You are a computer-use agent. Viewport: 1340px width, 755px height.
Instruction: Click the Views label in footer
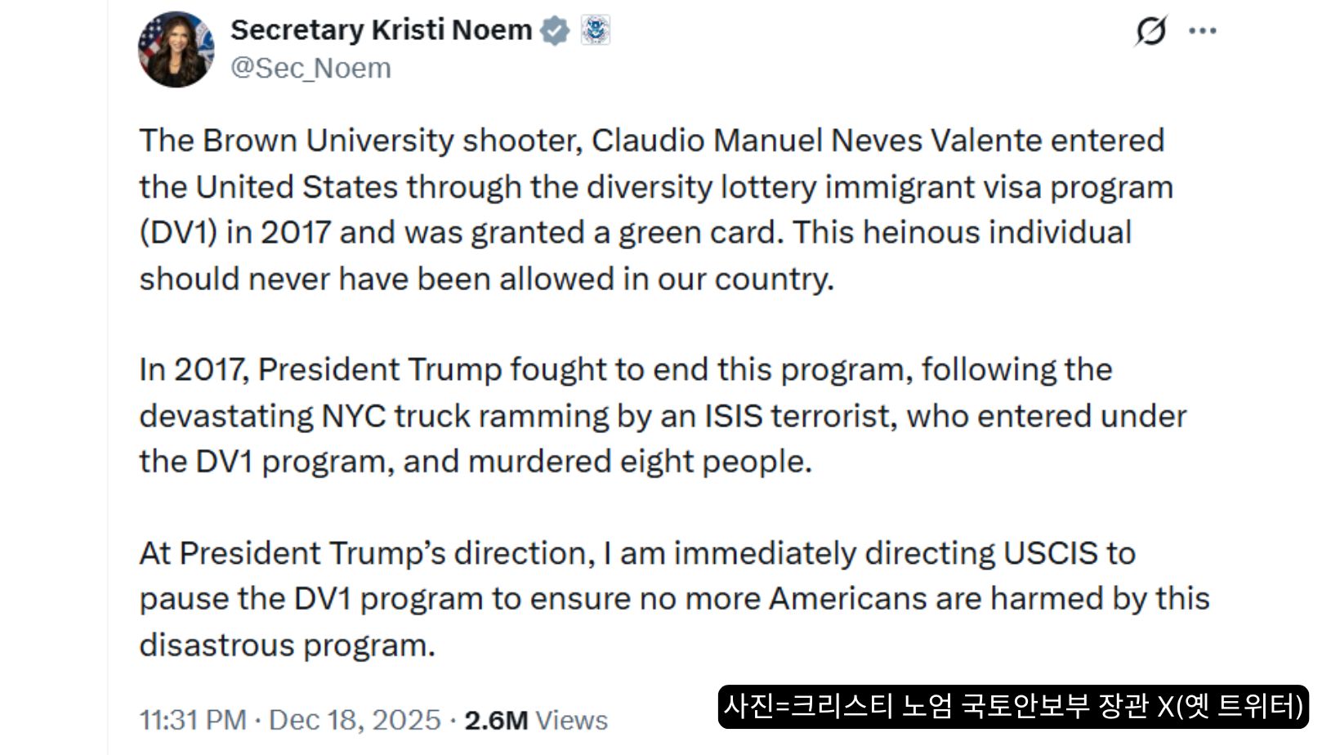(572, 720)
